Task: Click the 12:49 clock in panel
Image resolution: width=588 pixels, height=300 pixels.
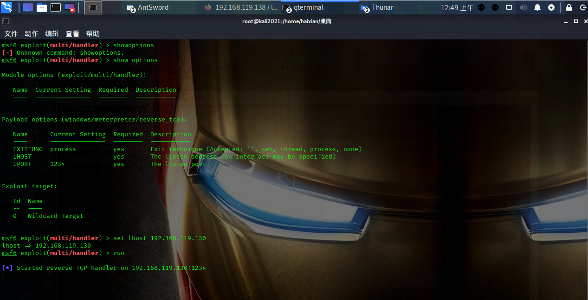Action: [457, 7]
